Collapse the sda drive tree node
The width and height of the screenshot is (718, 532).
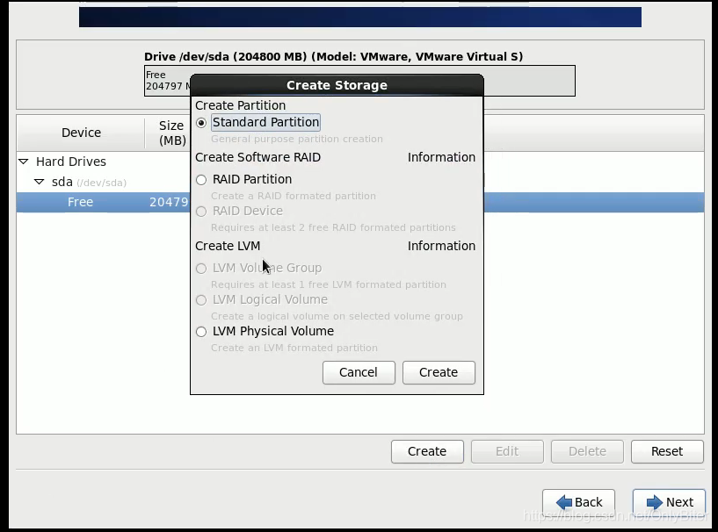40,182
